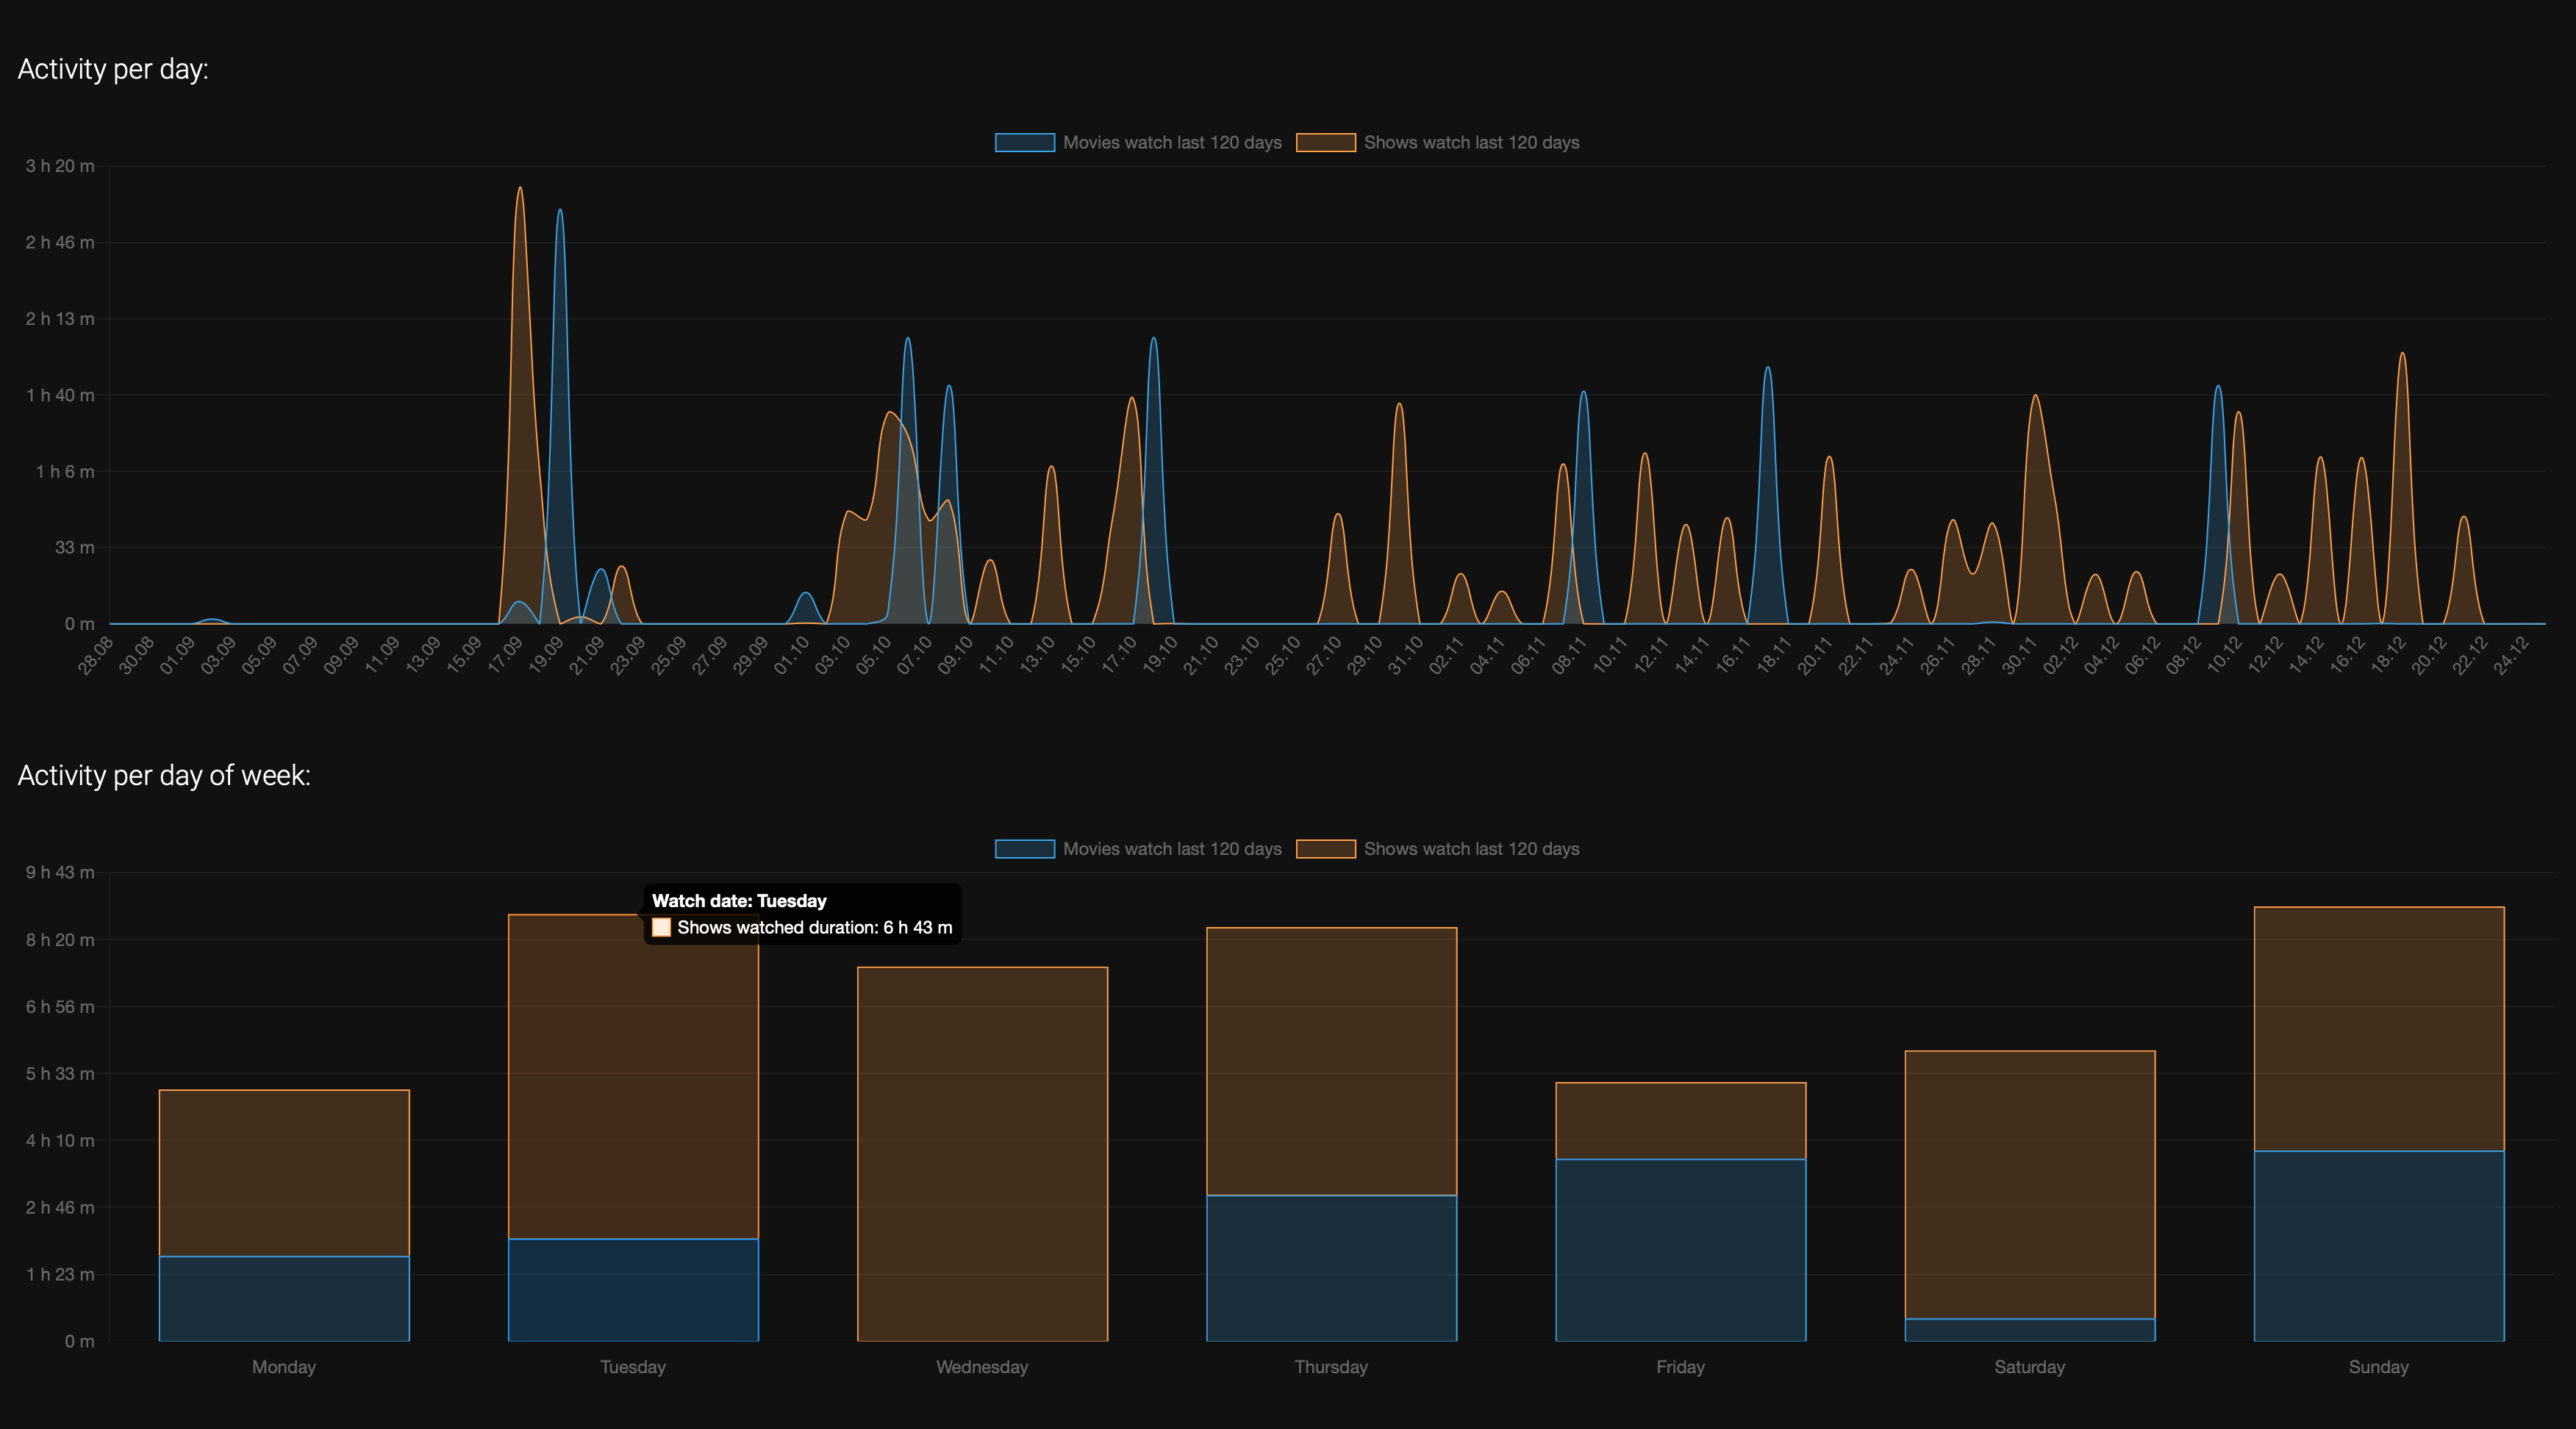Click orange Shows color swatch in bottom legend
2576x1429 pixels.
click(x=1326, y=849)
